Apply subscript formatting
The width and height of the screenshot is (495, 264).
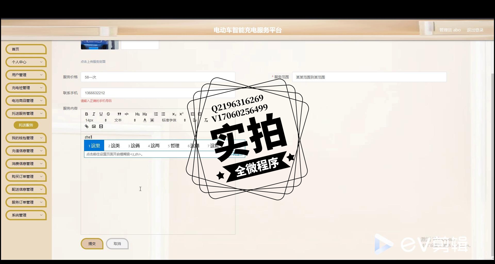coord(174,114)
